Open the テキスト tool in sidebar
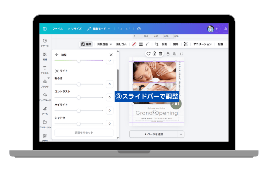The image size is (268, 172). click(45, 69)
